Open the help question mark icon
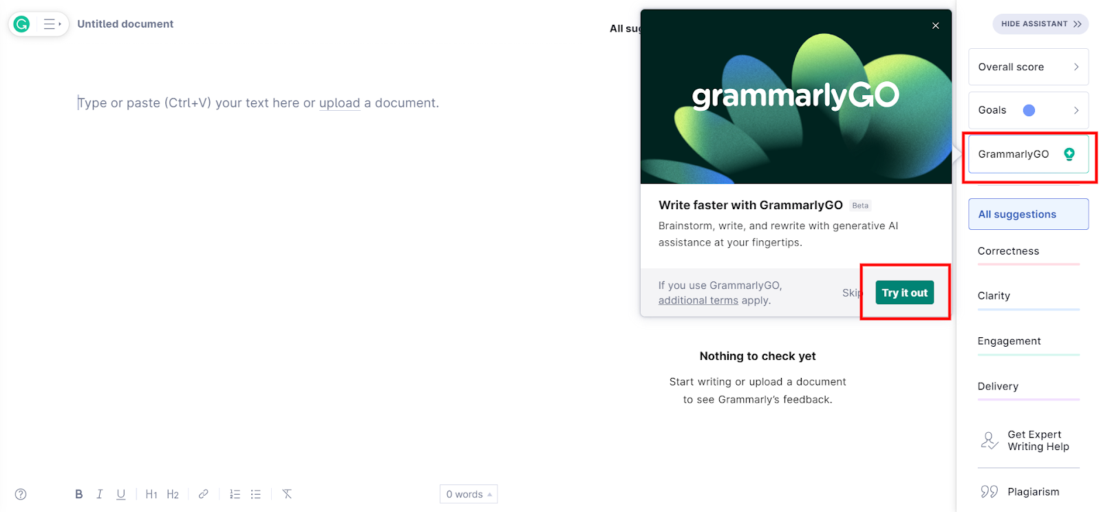The image size is (1101, 512). 21,494
